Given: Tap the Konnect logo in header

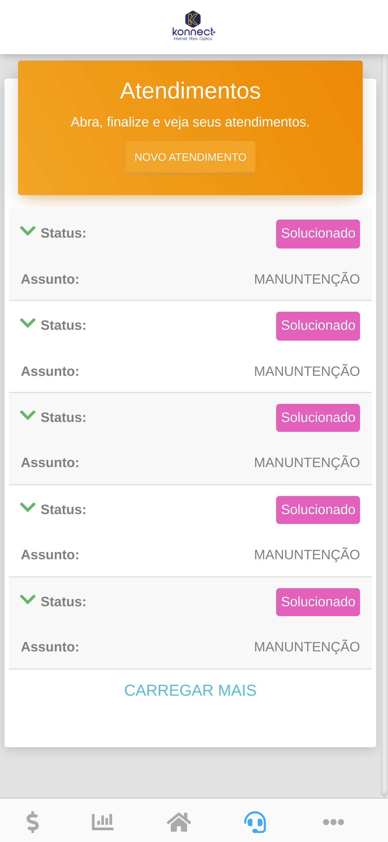Looking at the screenshot, I should (x=193, y=26).
